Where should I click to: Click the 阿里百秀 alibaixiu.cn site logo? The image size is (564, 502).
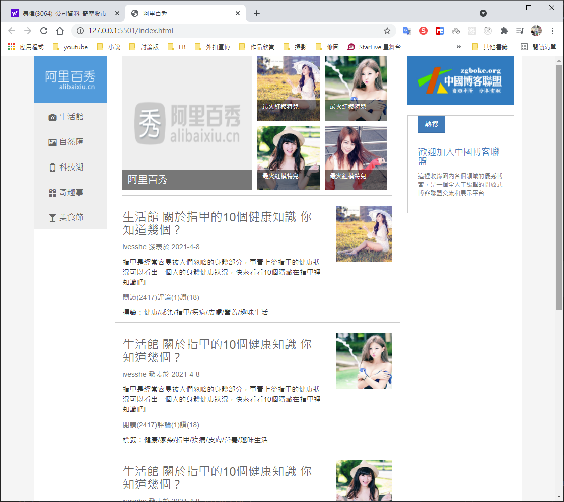pos(70,80)
